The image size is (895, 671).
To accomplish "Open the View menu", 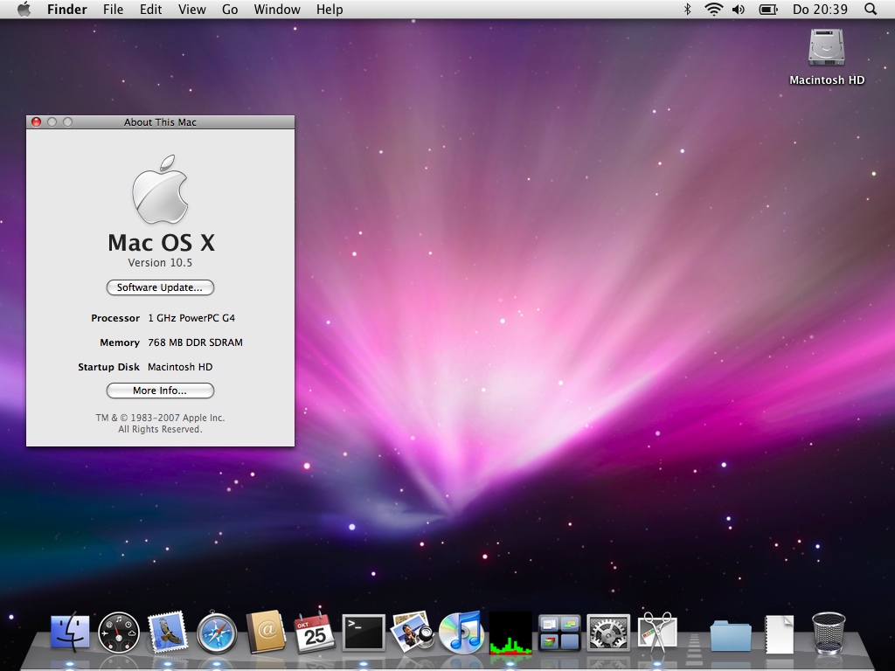I will pos(191,9).
